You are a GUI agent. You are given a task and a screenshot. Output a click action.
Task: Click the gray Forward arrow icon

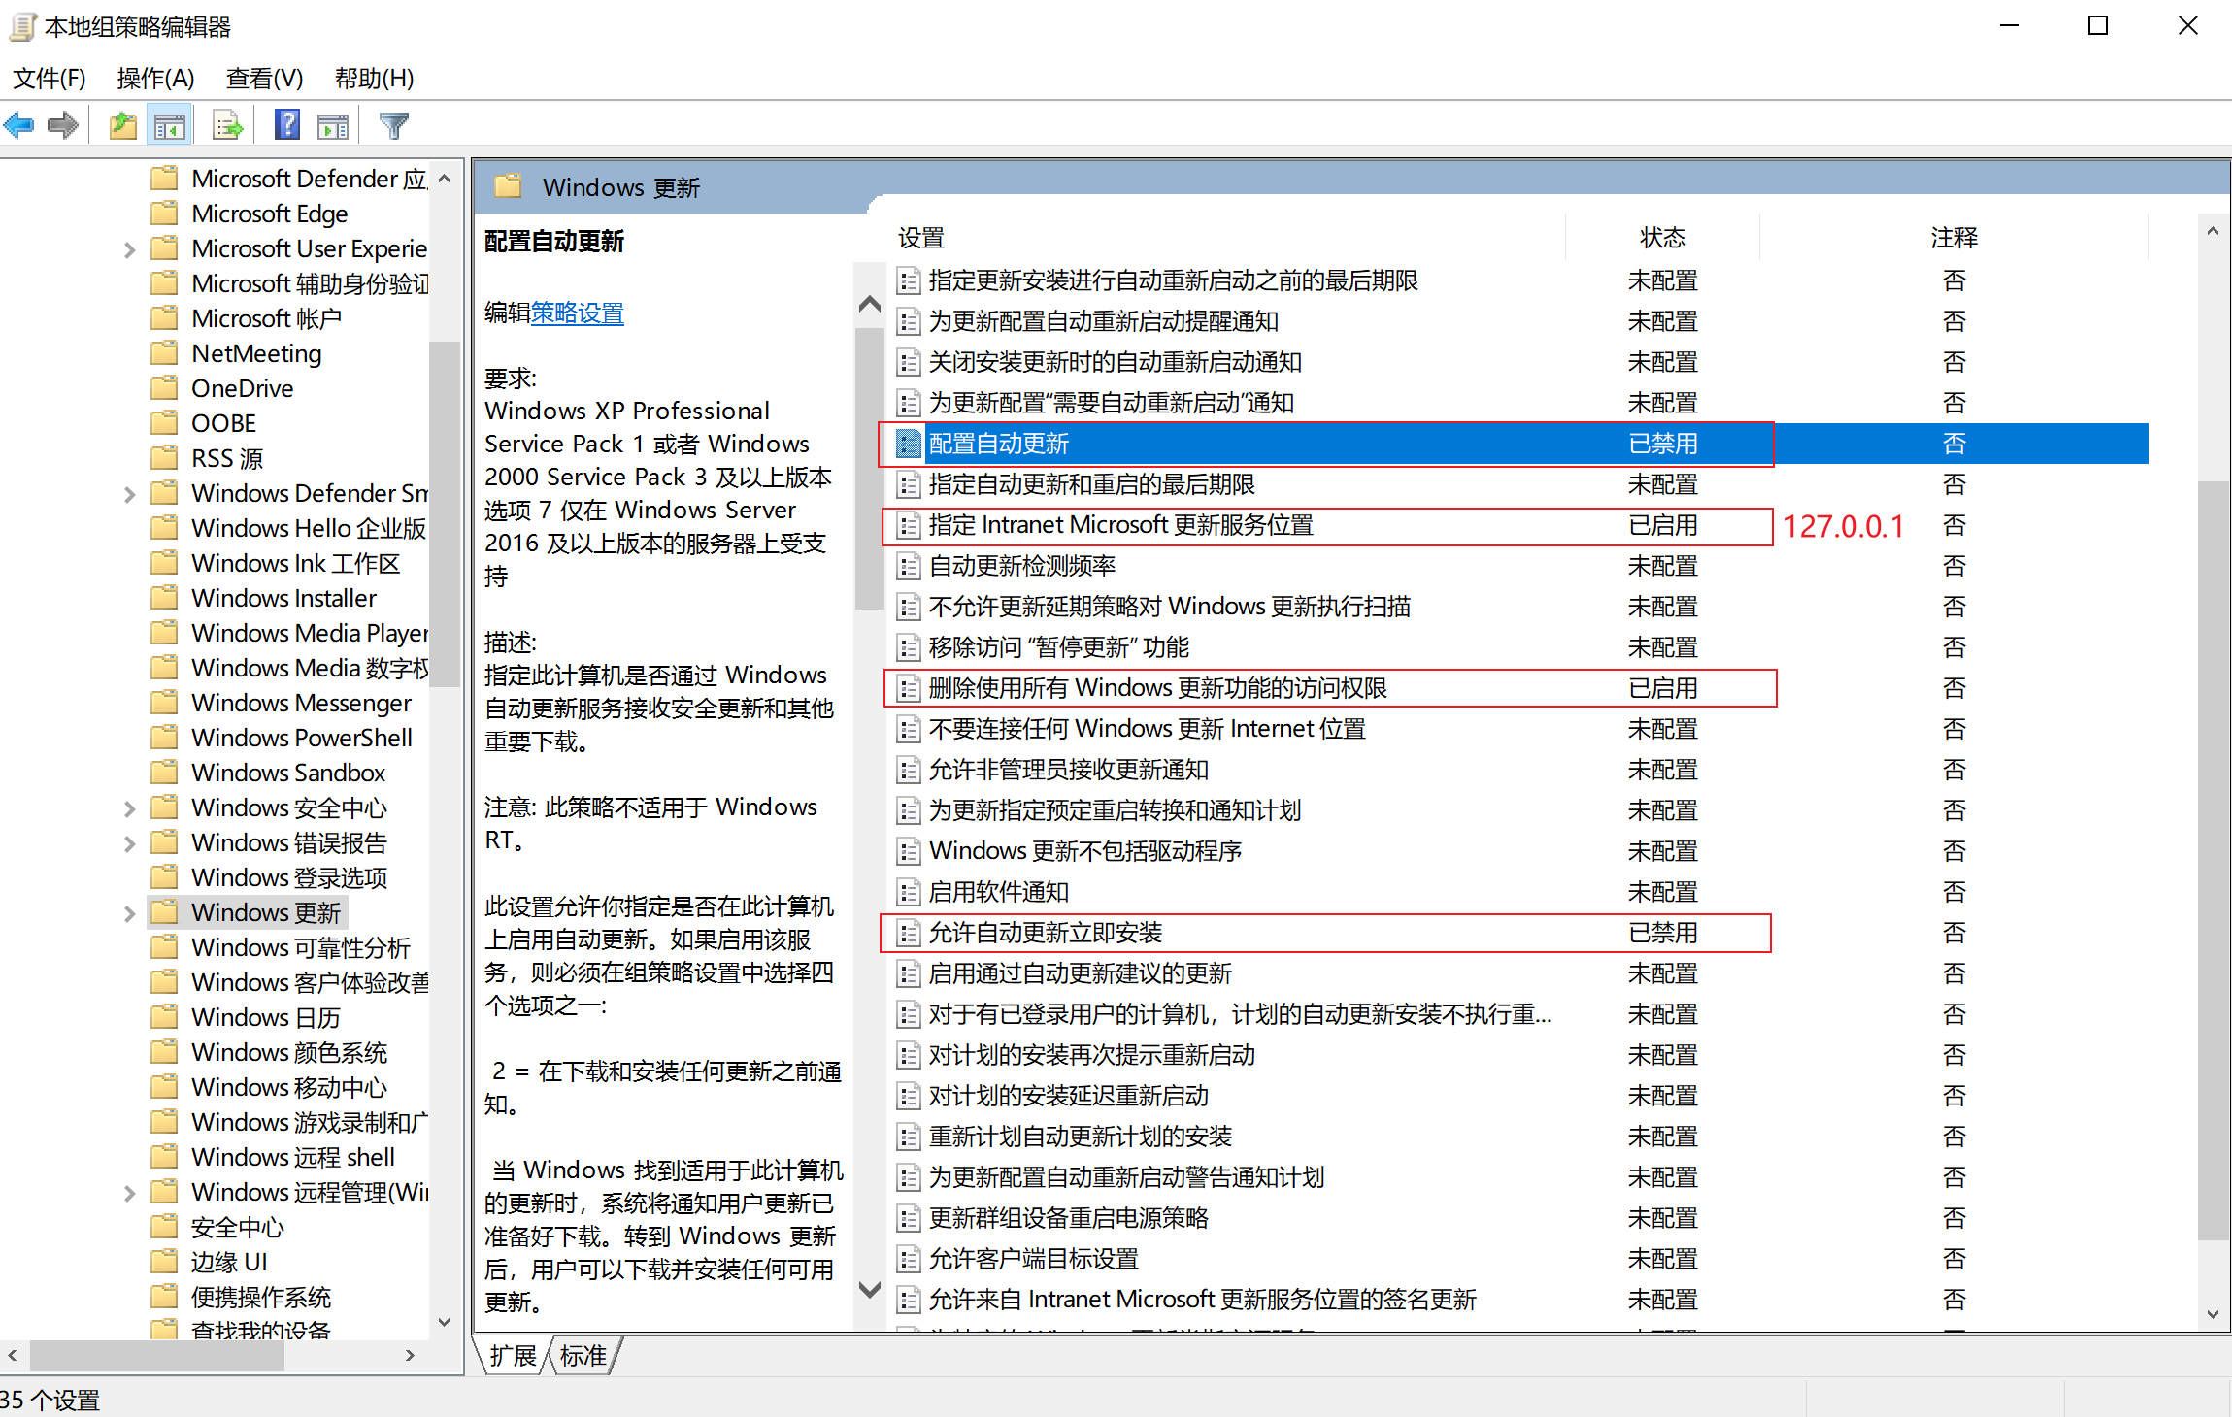click(63, 125)
